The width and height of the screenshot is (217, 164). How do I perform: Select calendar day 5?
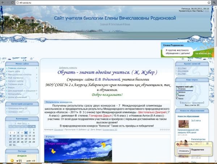click(22, 133)
